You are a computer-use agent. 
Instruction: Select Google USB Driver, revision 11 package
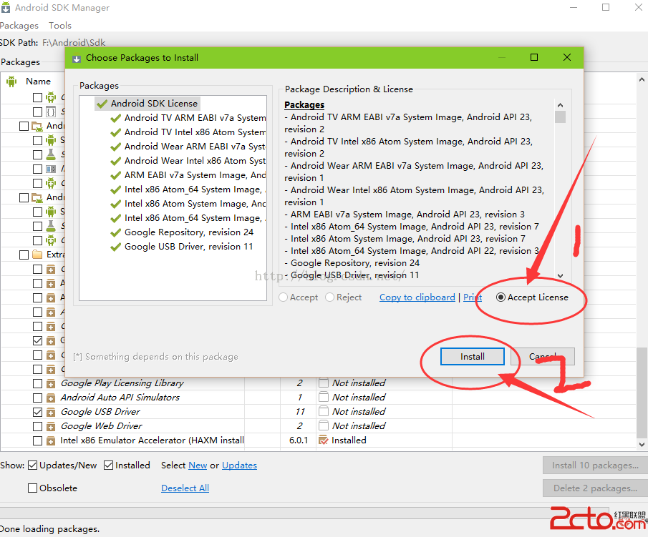[188, 247]
